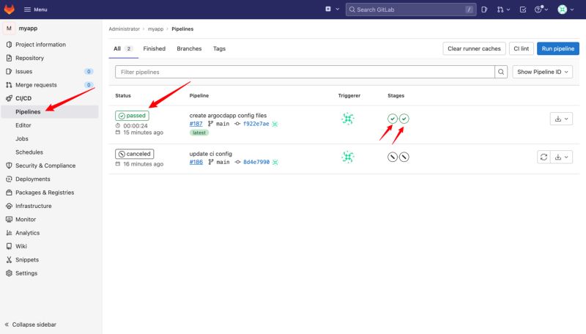
Task: Open Issues in sidebar
Action: [x=24, y=71]
